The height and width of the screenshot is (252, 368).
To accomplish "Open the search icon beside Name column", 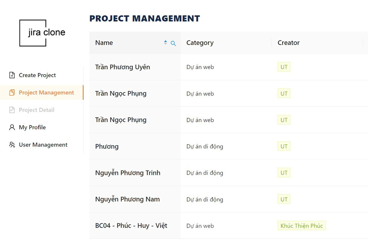I will tap(173, 43).
